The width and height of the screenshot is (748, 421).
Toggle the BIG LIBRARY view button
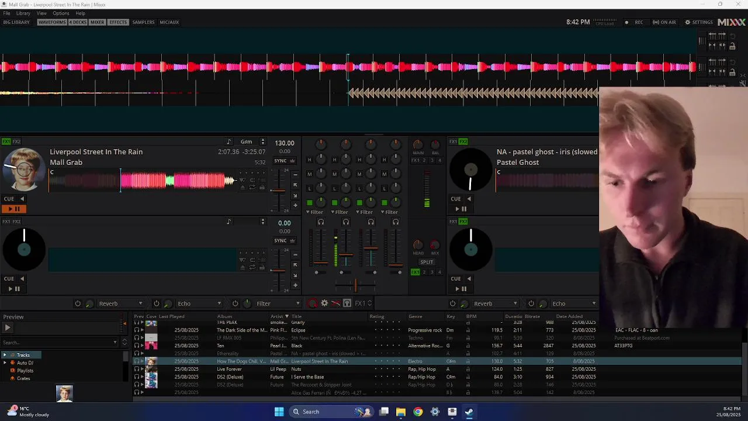tap(16, 22)
